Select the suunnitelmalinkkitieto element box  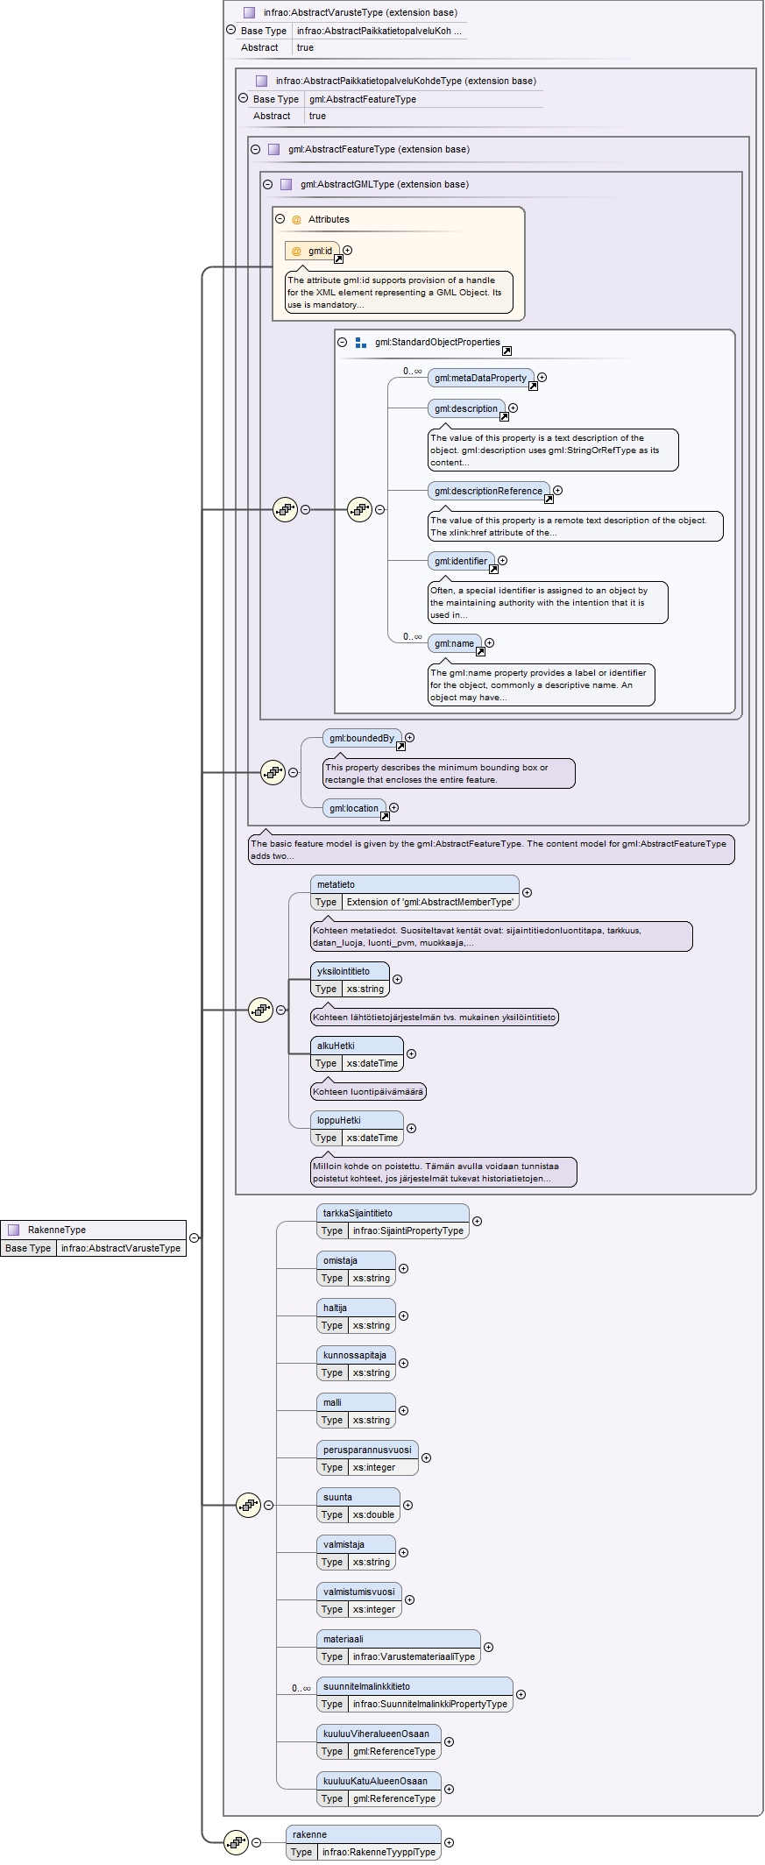tap(415, 1694)
